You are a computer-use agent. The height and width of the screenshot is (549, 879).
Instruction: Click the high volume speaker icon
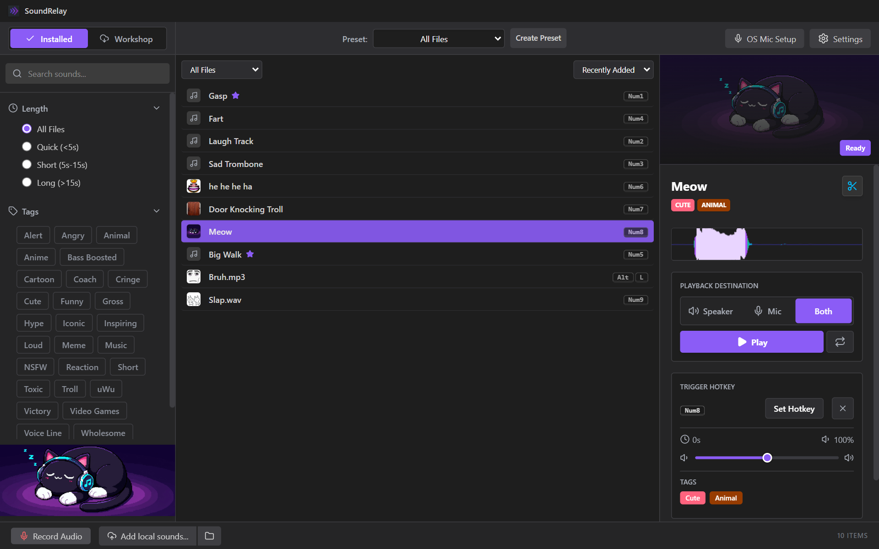click(x=849, y=457)
